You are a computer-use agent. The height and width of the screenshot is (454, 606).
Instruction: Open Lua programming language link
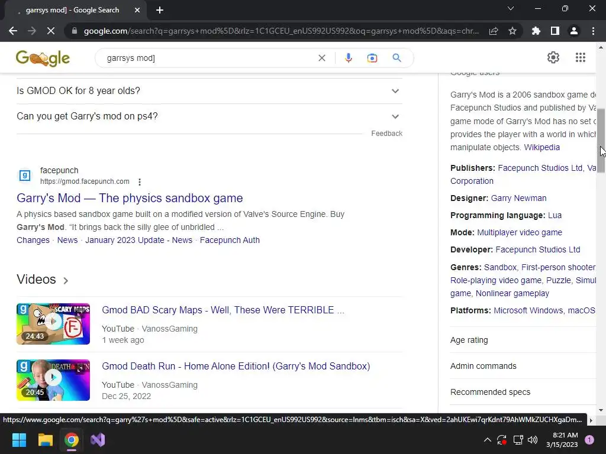[555, 215]
